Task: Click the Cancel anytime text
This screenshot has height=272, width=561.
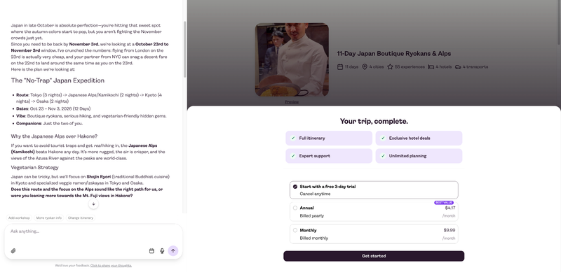Action: coord(315,194)
